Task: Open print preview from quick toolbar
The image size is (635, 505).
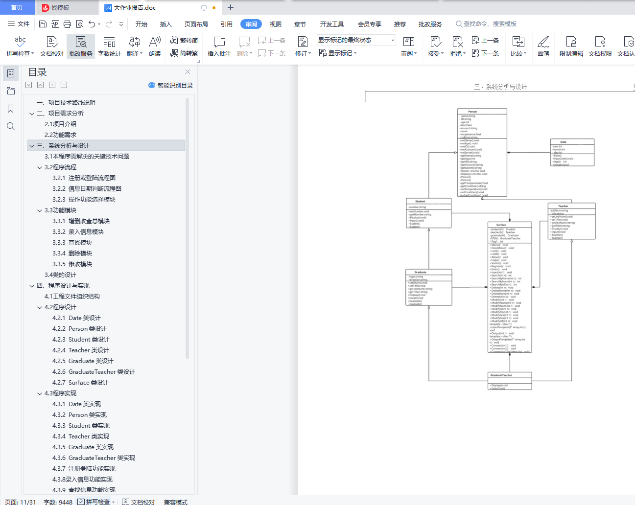Action: pyautogui.click(x=79, y=24)
